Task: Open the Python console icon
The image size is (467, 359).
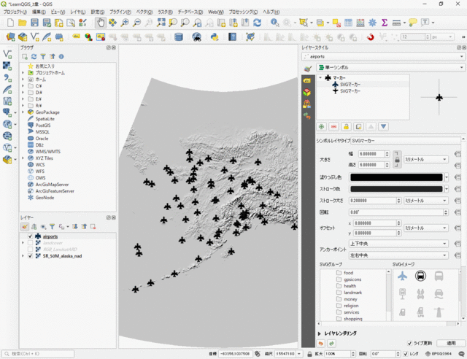Action: 215,37
